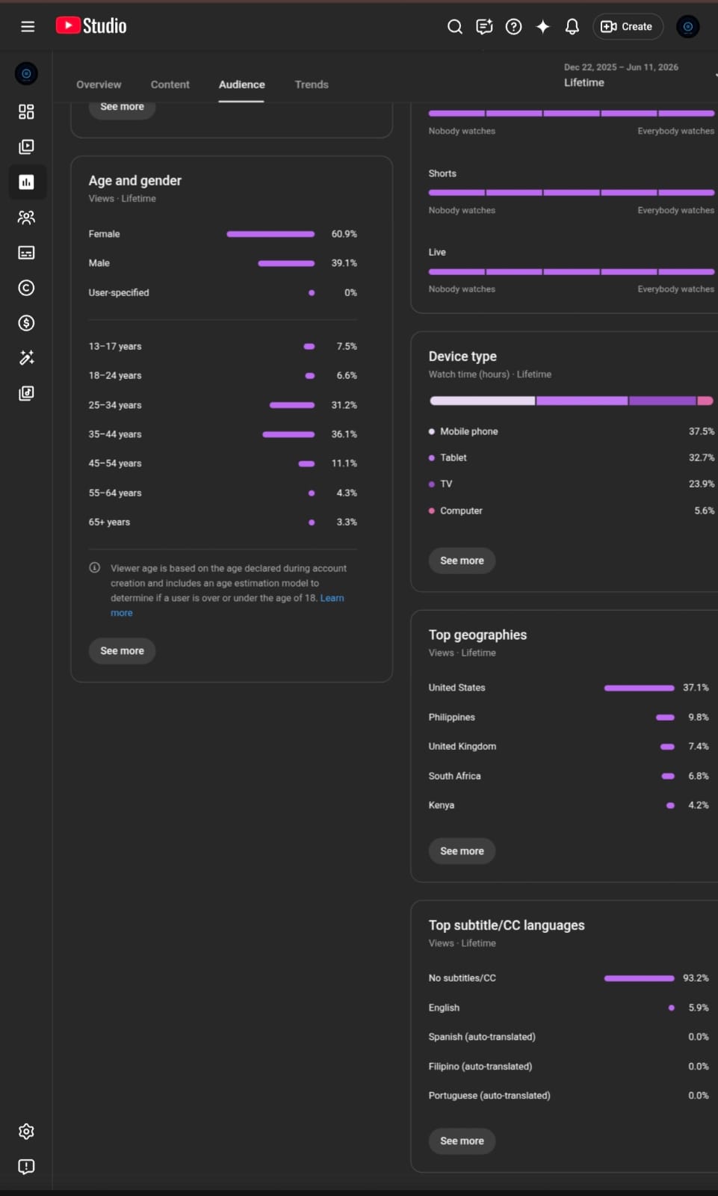Open the Lifetime date range dropdown
Viewport: 718px width, 1196px height.
(x=639, y=75)
